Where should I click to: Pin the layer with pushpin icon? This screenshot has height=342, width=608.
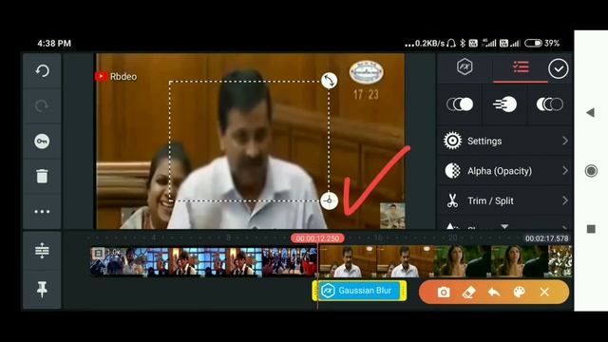pos(42,289)
